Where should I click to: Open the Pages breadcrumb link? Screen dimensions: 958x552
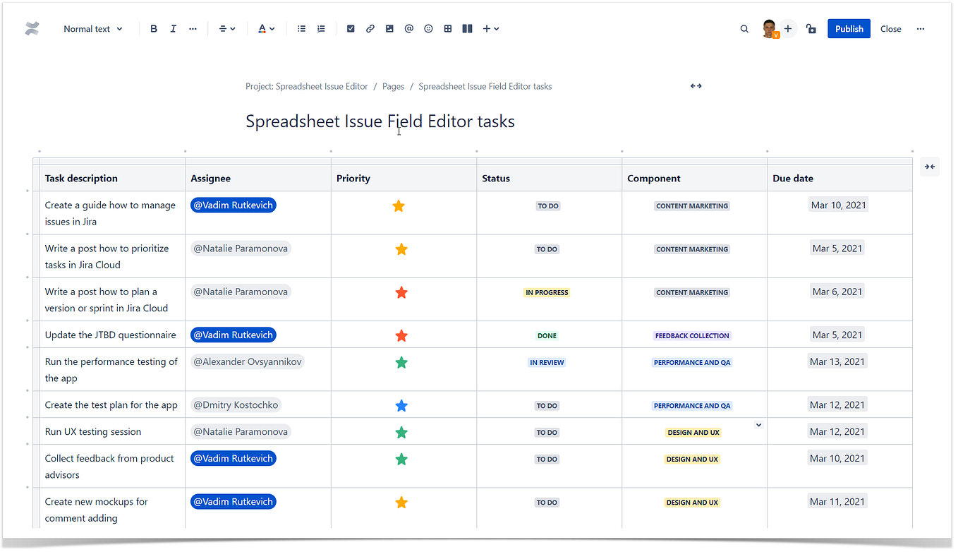pyautogui.click(x=393, y=85)
